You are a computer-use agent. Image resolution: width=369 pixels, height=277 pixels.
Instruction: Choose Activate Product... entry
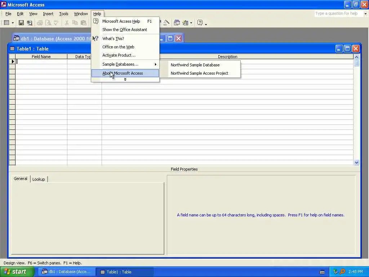125,55
